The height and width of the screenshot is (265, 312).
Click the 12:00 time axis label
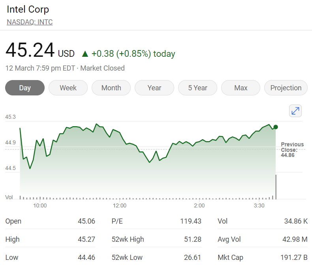(120, 205)
